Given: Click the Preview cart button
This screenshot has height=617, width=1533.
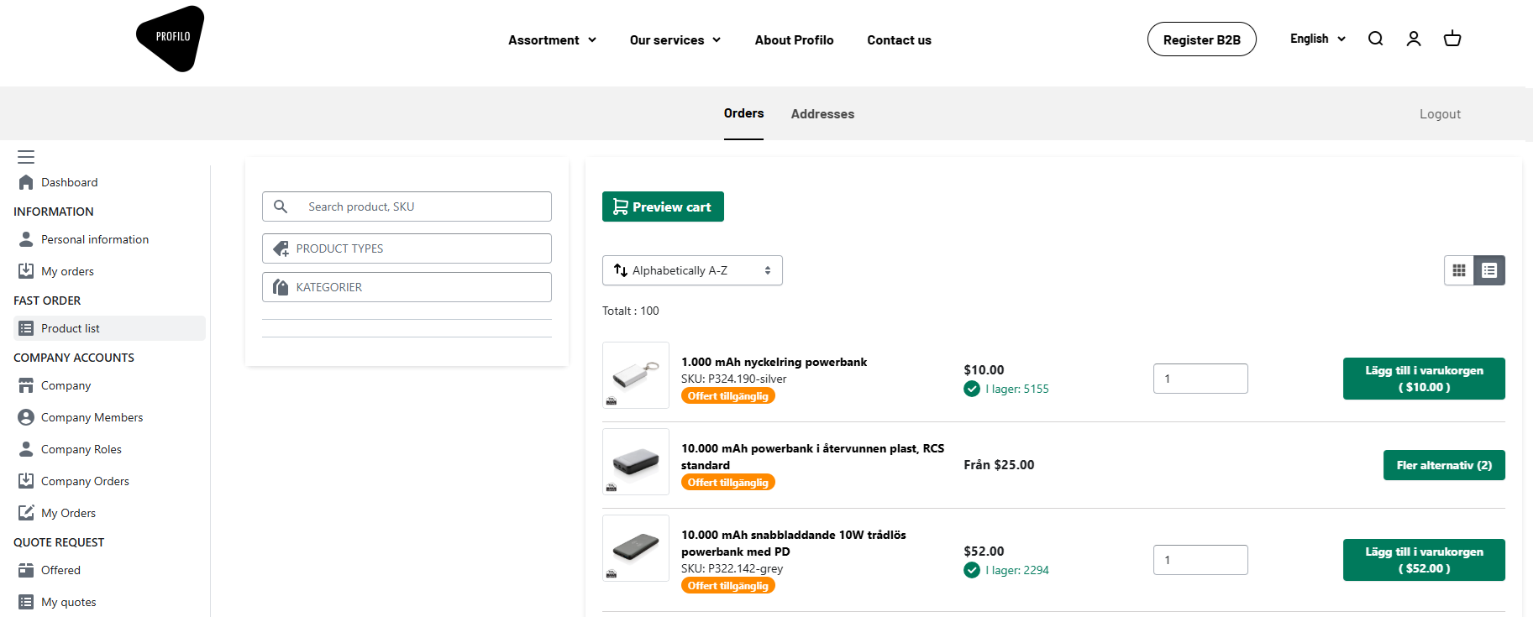Looking at the screenshot, I should [x=663, y=207].
